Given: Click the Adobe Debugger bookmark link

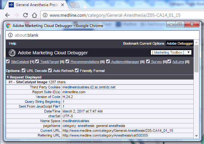Looking at the screenshot, I should [x=180, y=43].
